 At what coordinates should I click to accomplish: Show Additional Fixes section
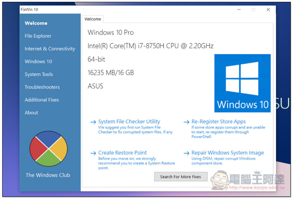(42, 100)
